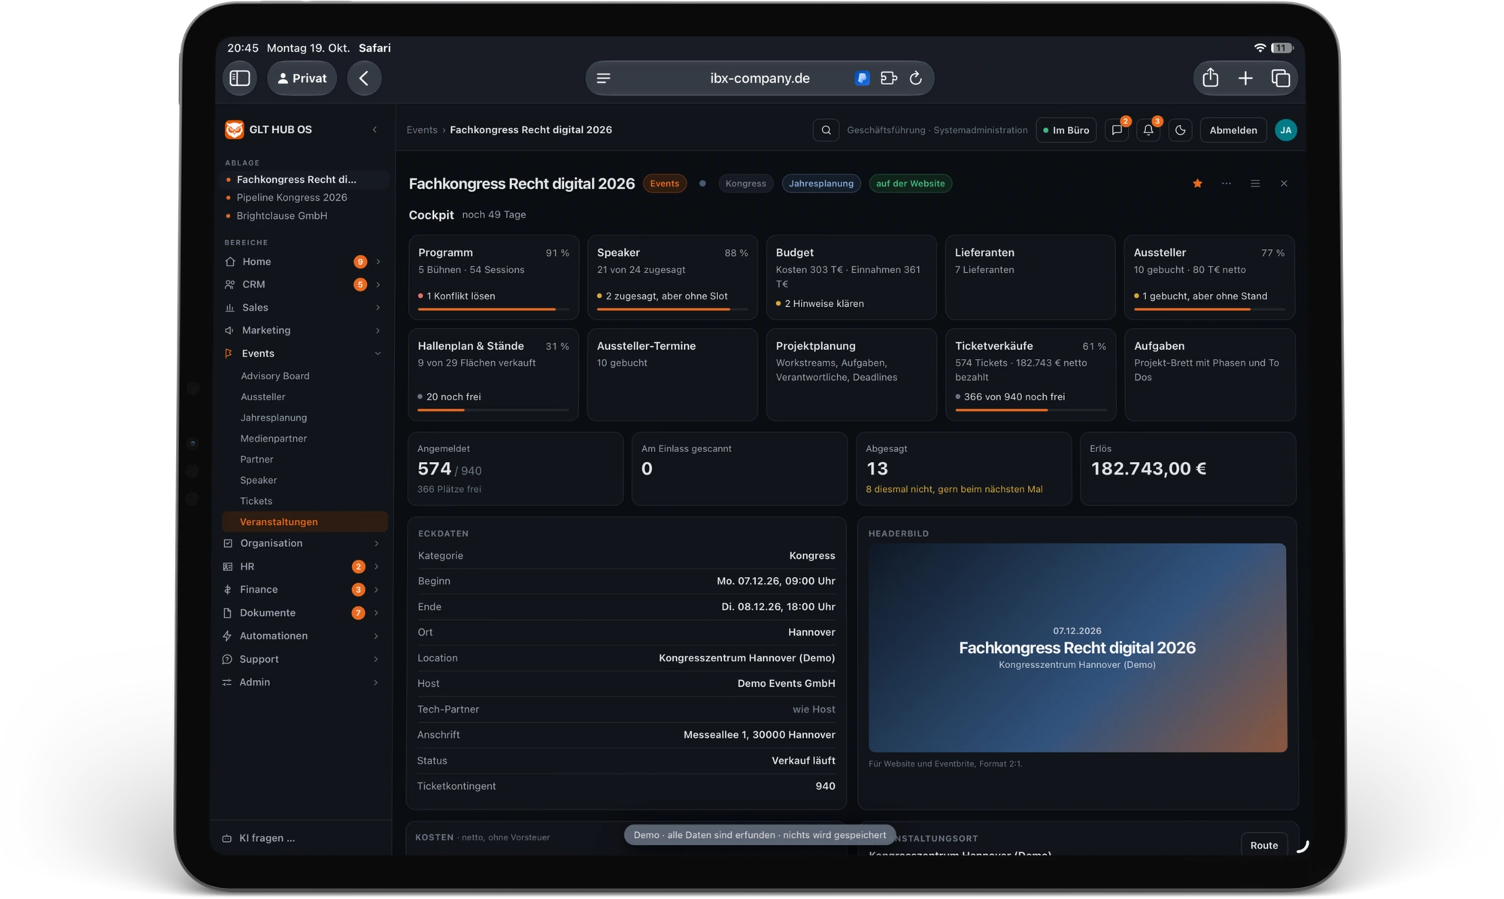Image resolution: width=1504 pixels, height=899 pixels.
Task: Click the GLT HUB OS fox logo
Action: (x=234, y=129)
